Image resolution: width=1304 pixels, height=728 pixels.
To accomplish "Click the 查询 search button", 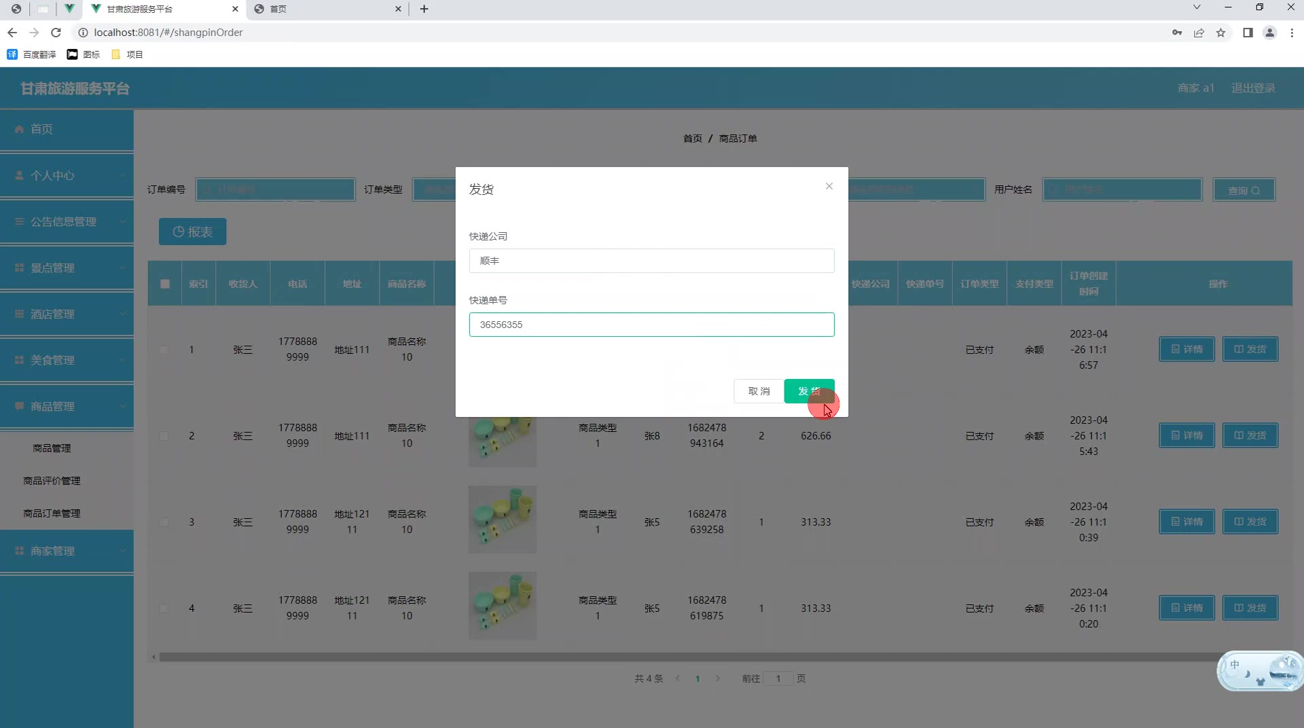I will coord(1244,190).
